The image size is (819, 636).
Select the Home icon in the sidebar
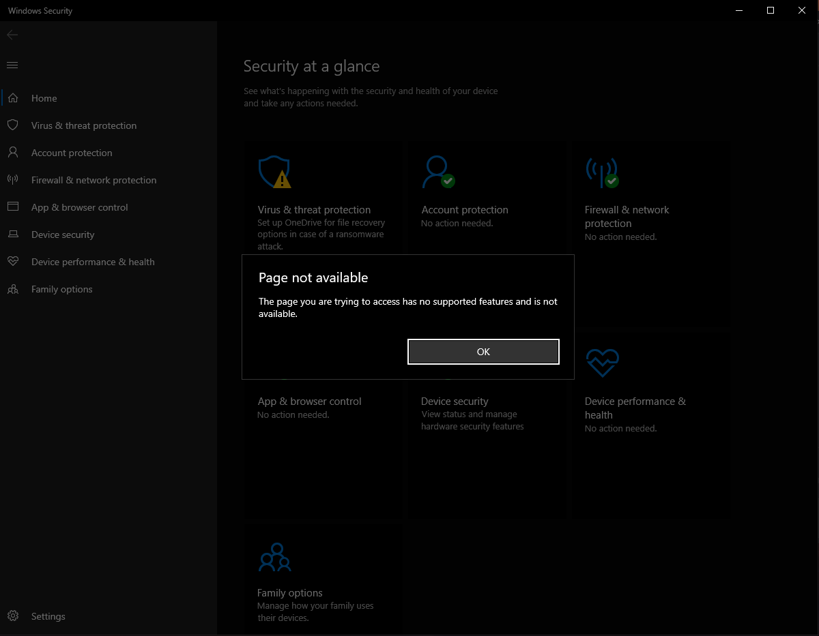(13, 98)
